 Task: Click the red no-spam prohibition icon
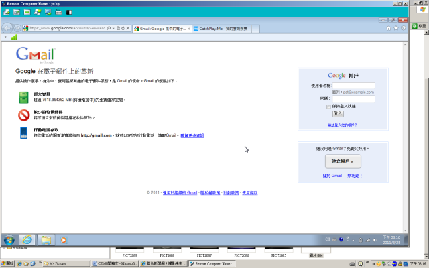point(24,115)
